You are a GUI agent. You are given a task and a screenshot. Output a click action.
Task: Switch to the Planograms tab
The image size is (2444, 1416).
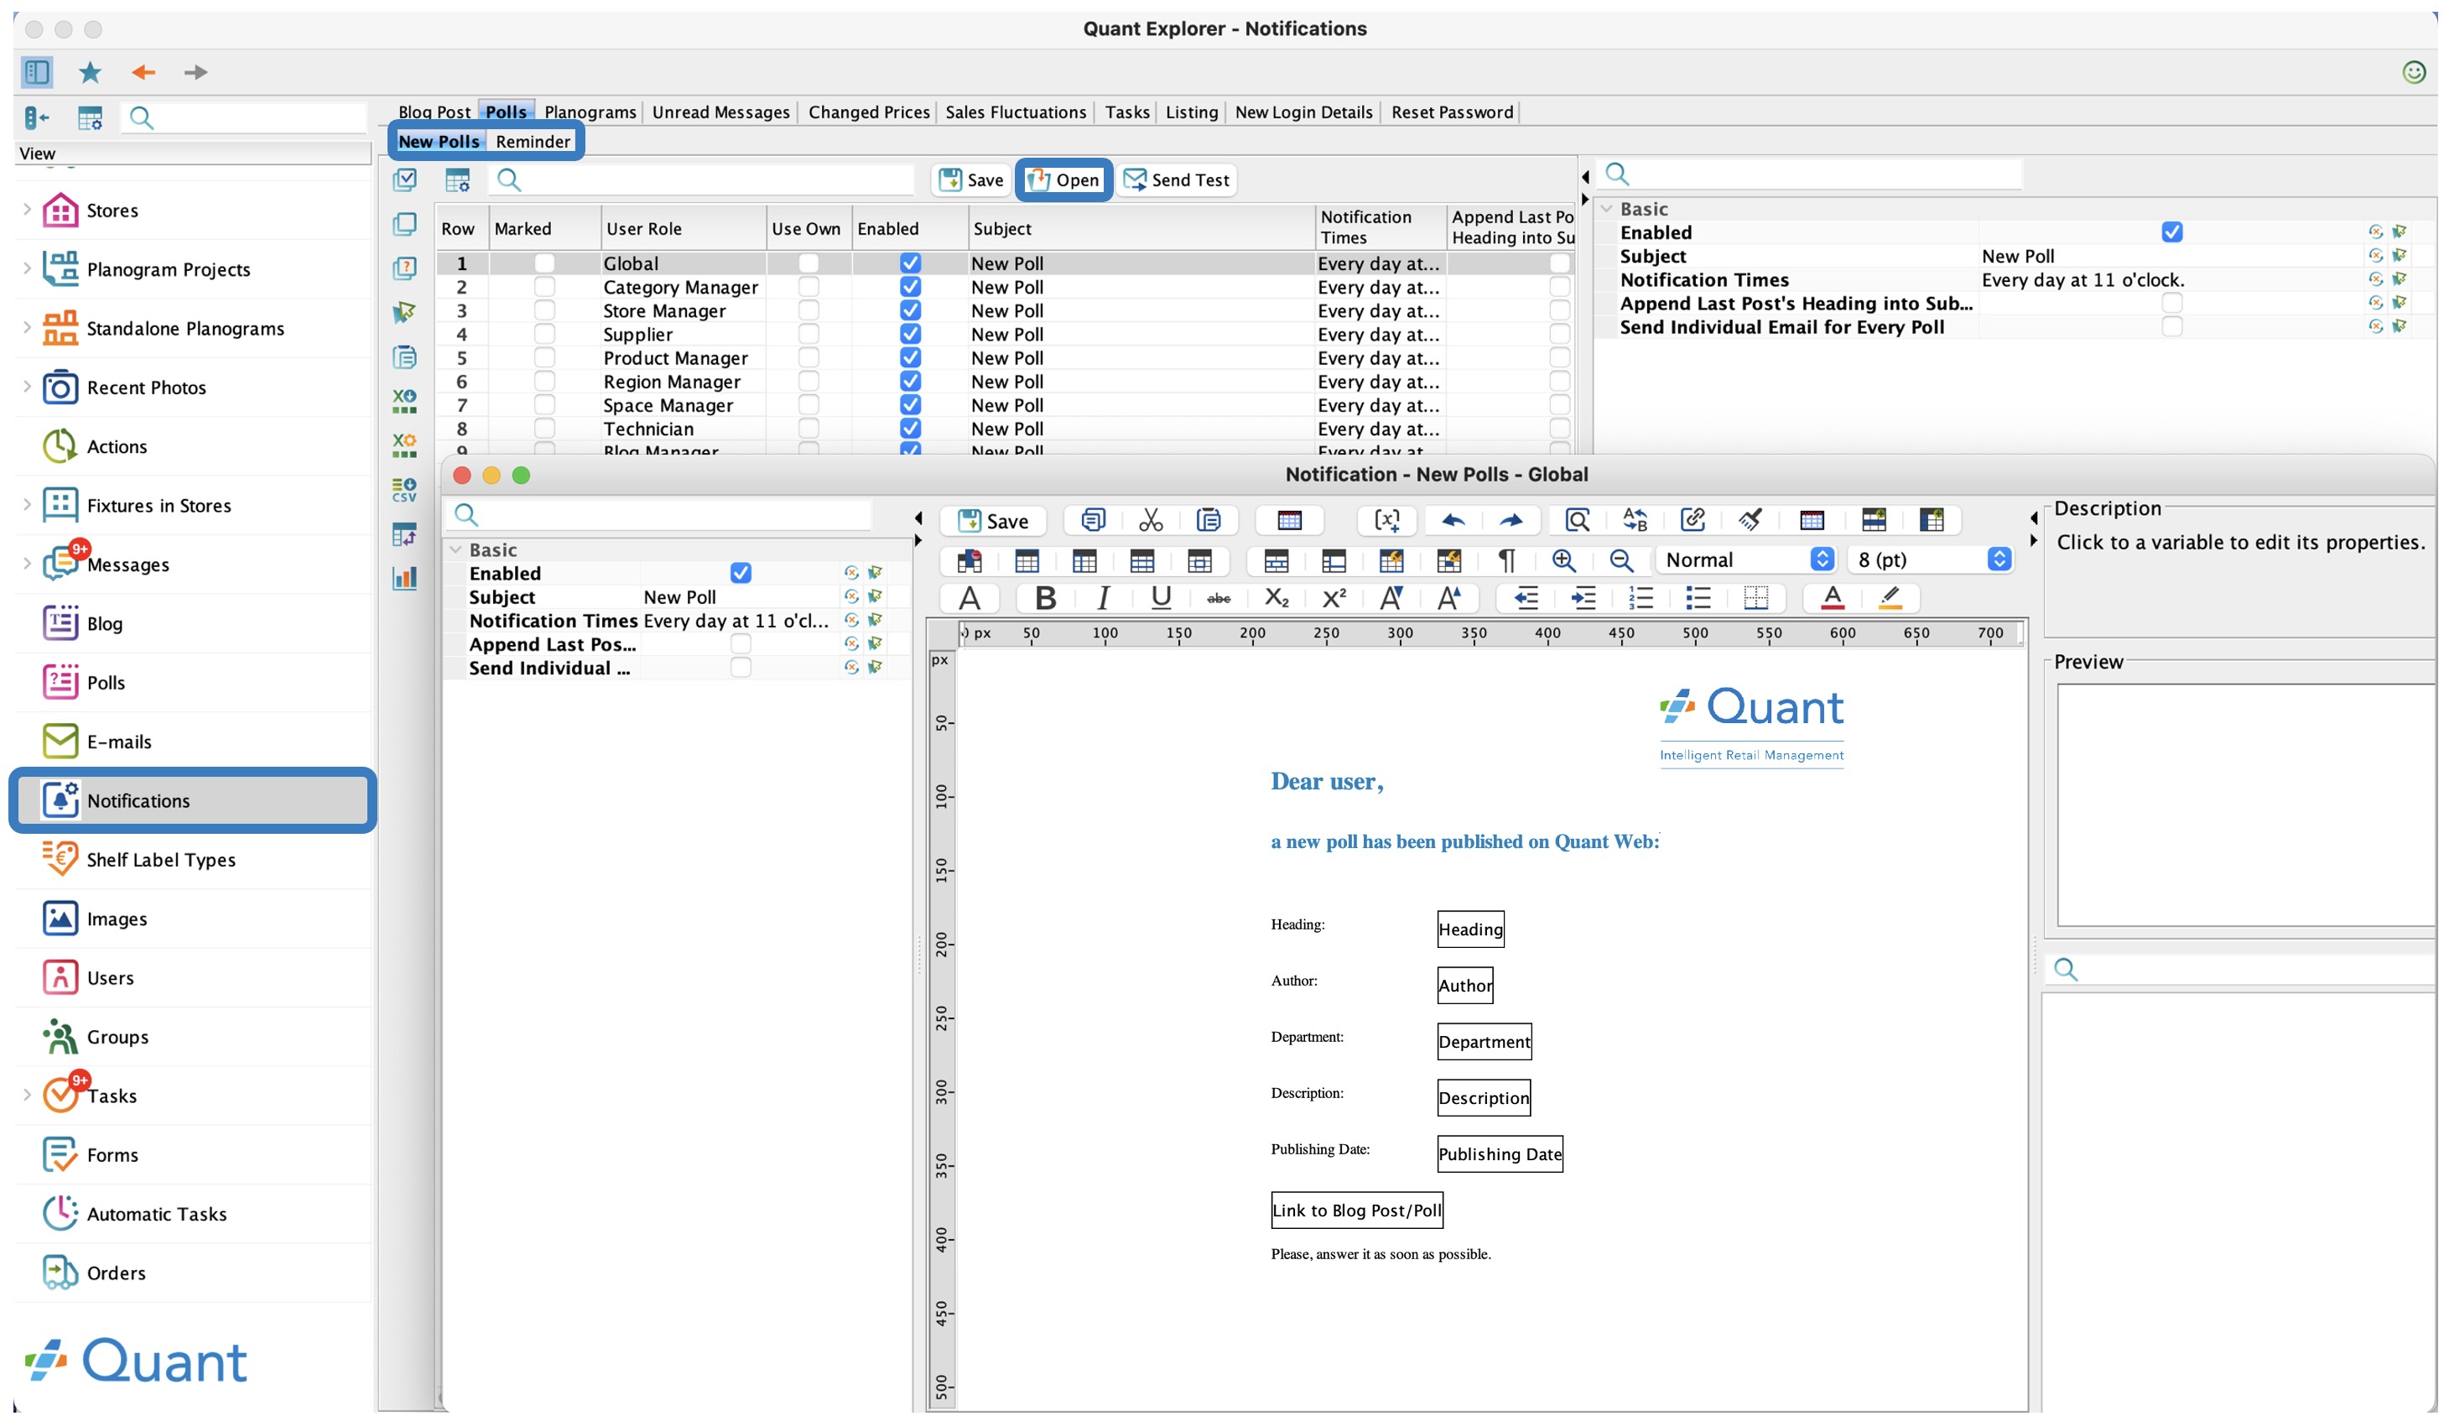(x=590, y=112)
